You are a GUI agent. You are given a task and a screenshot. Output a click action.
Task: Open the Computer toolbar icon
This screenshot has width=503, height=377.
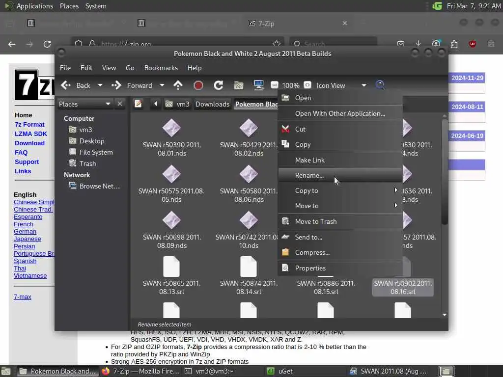tap(258, 85)
